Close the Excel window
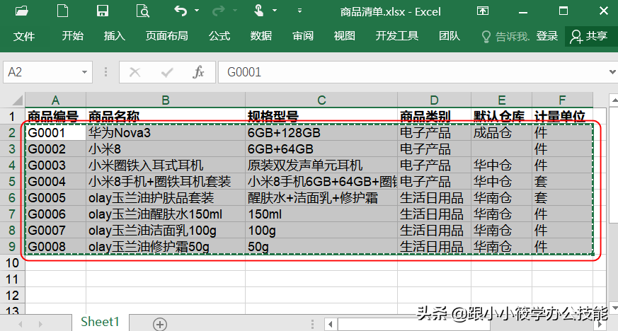This screenshot has width=618, height=331. tap(604, 11)
